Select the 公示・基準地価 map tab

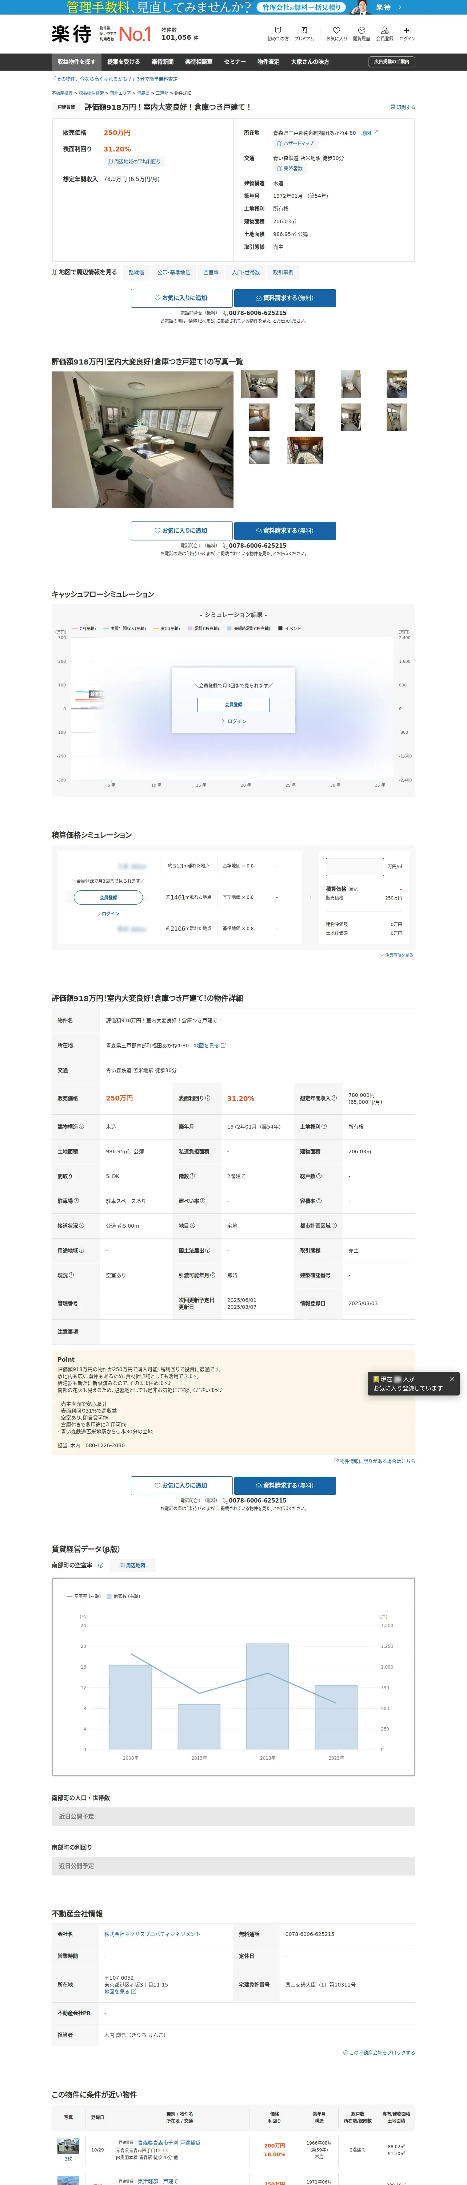coord(174,272)
